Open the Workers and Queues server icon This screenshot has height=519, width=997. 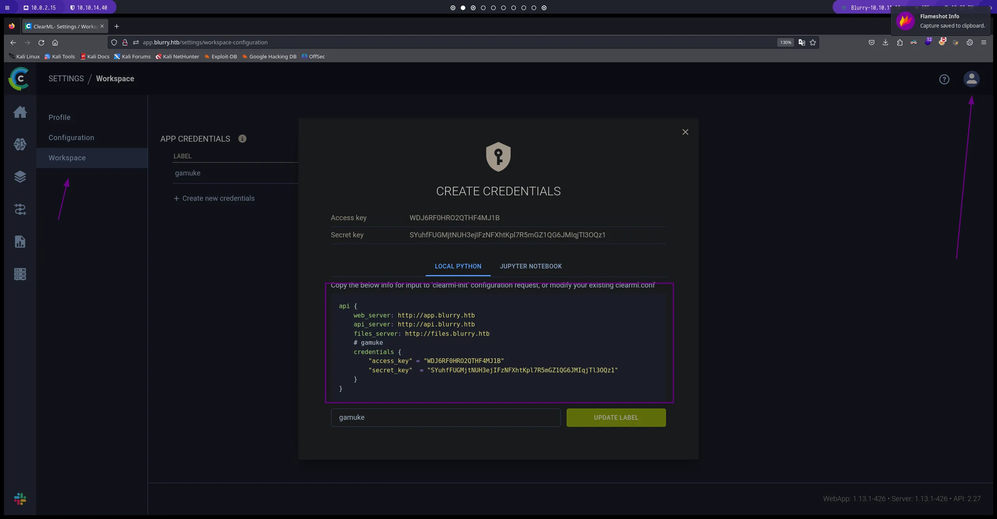click(x=20, y=274)
